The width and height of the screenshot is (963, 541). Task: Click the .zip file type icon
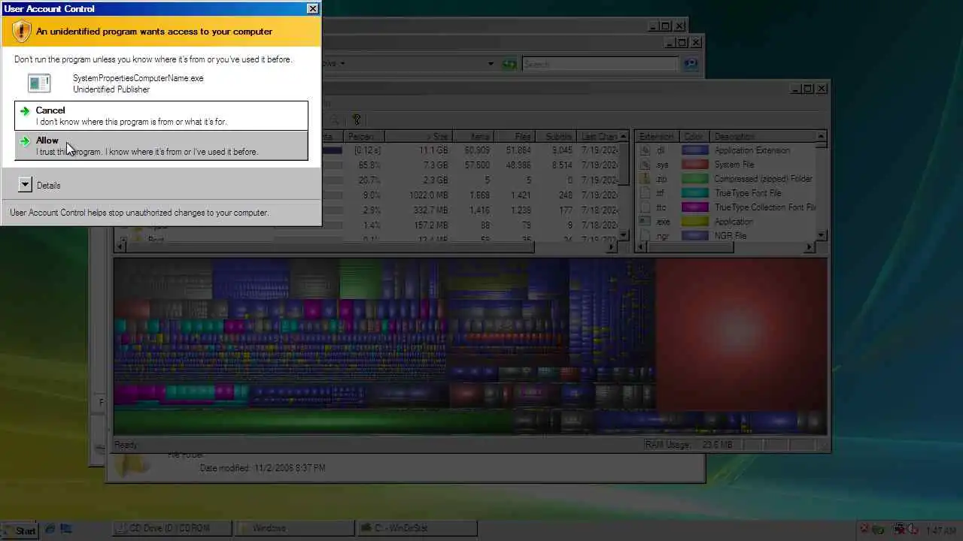click(x=645, y=179)
